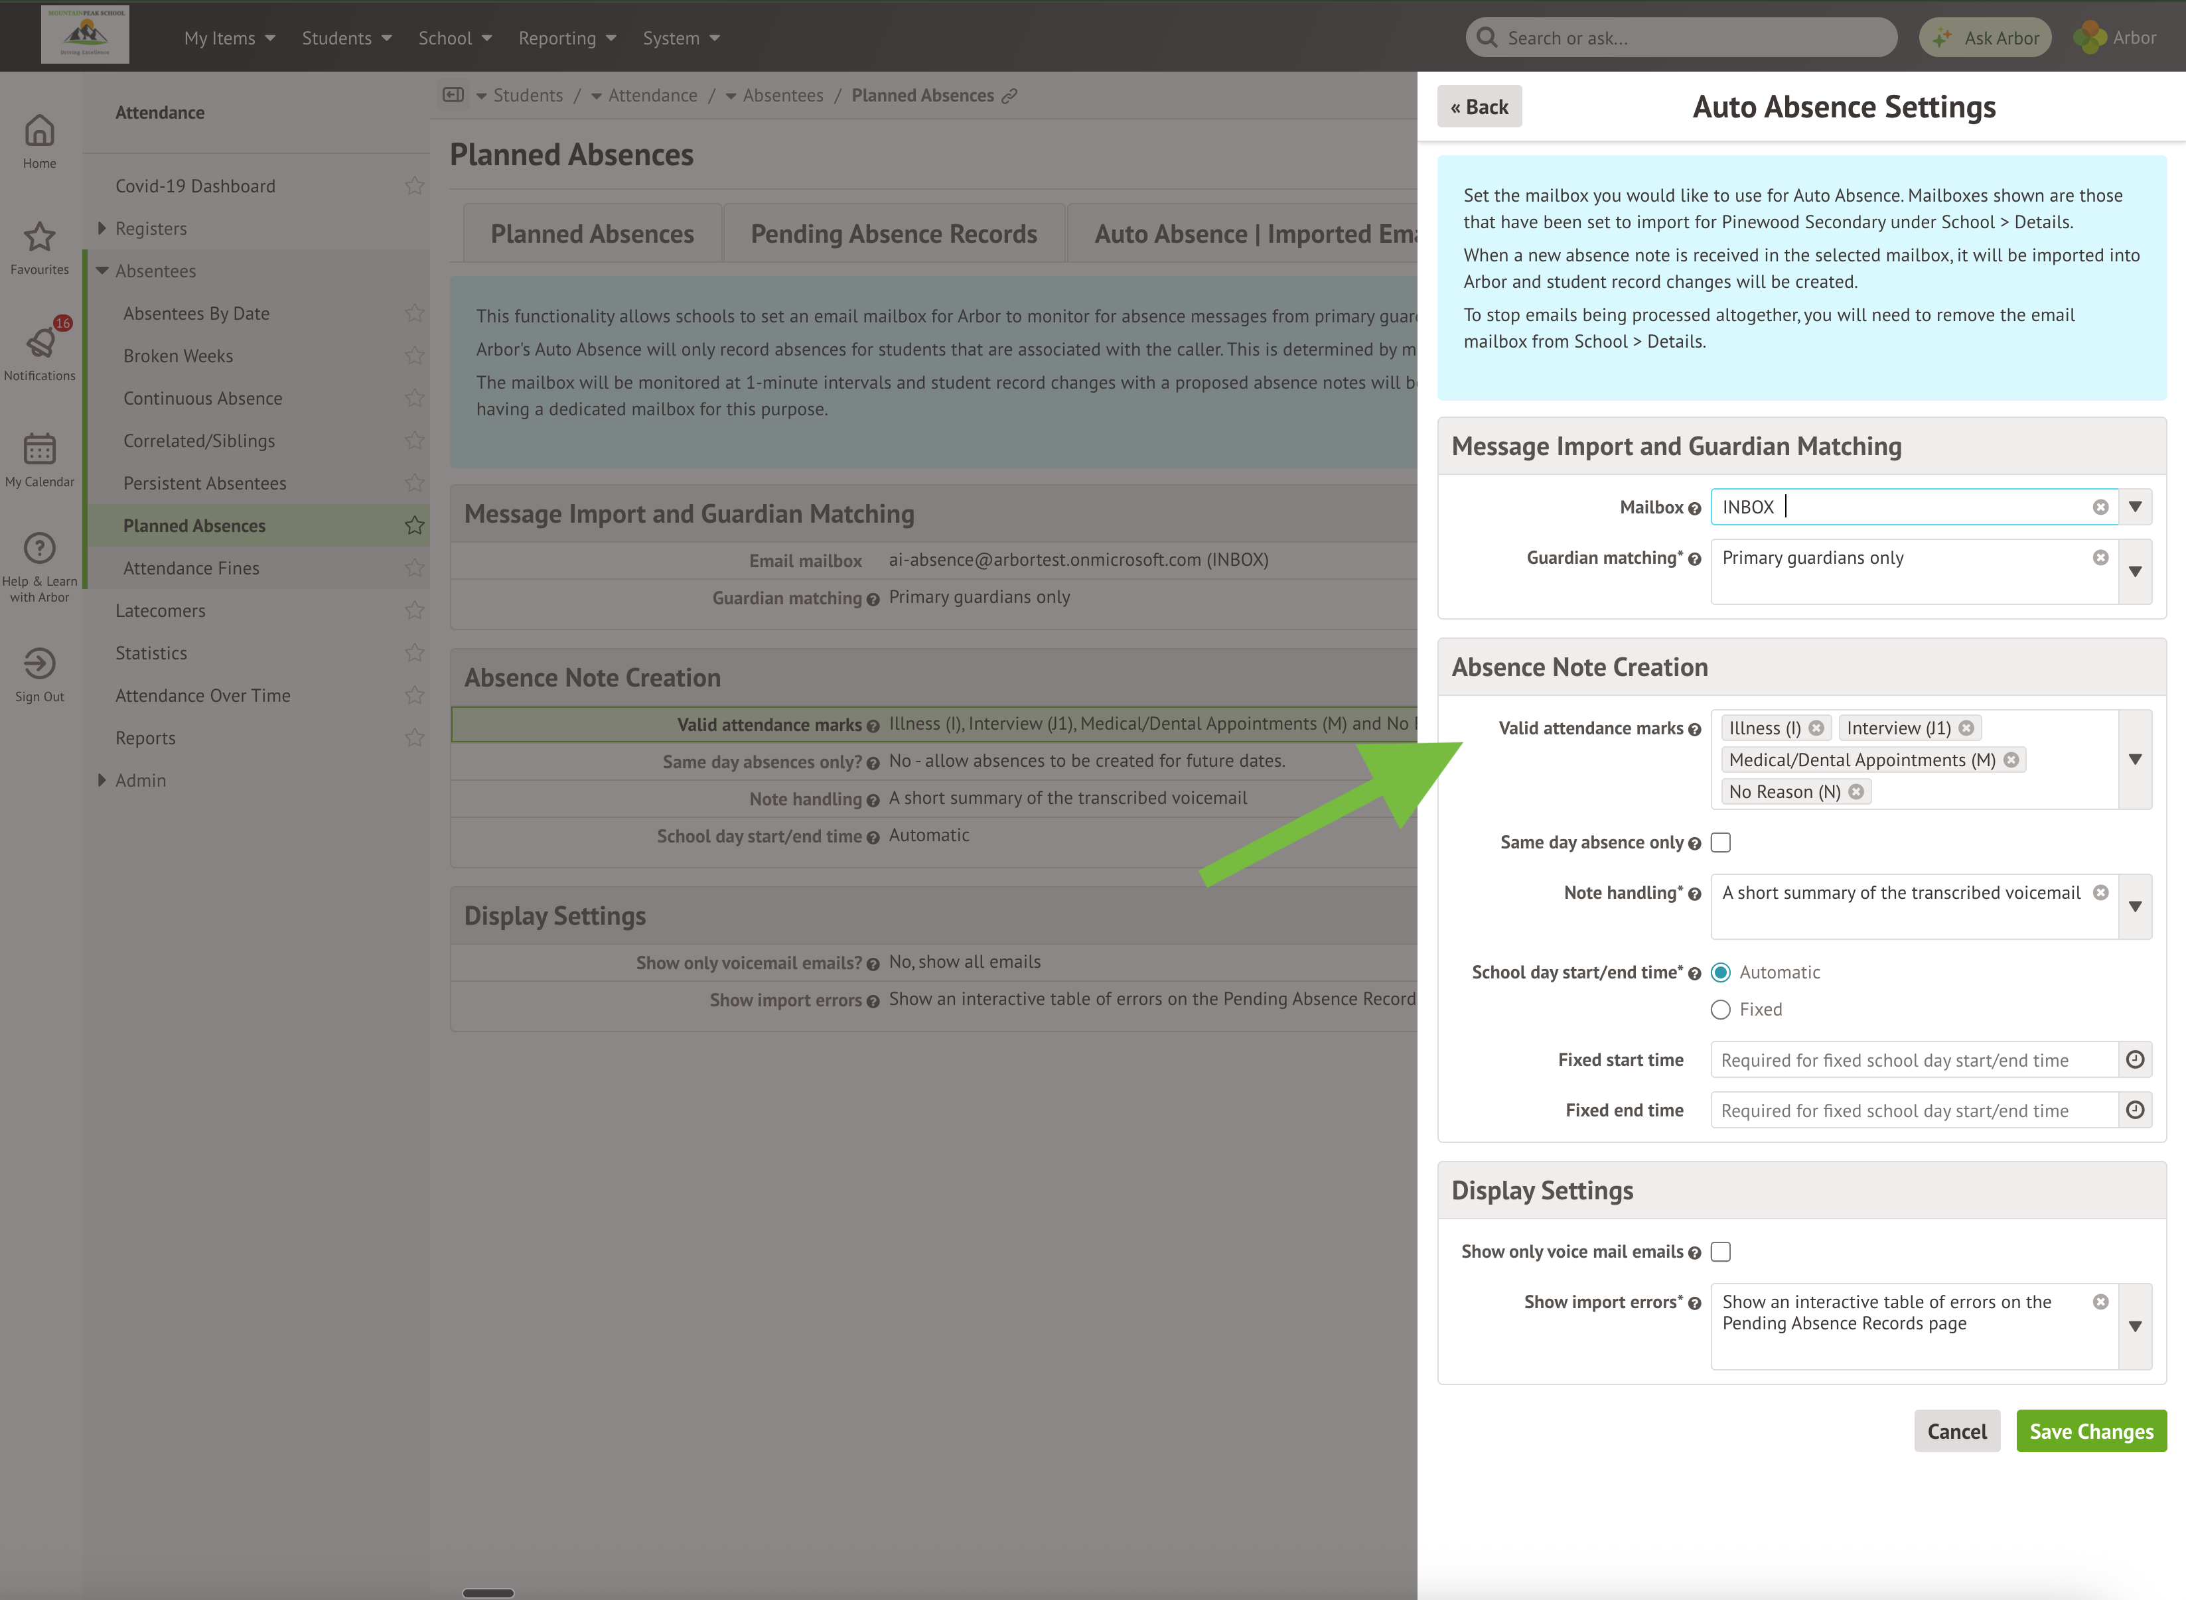2186x1600 pixels.
Task: Open Notifications bell icon
Action: [x=40, y=343]
